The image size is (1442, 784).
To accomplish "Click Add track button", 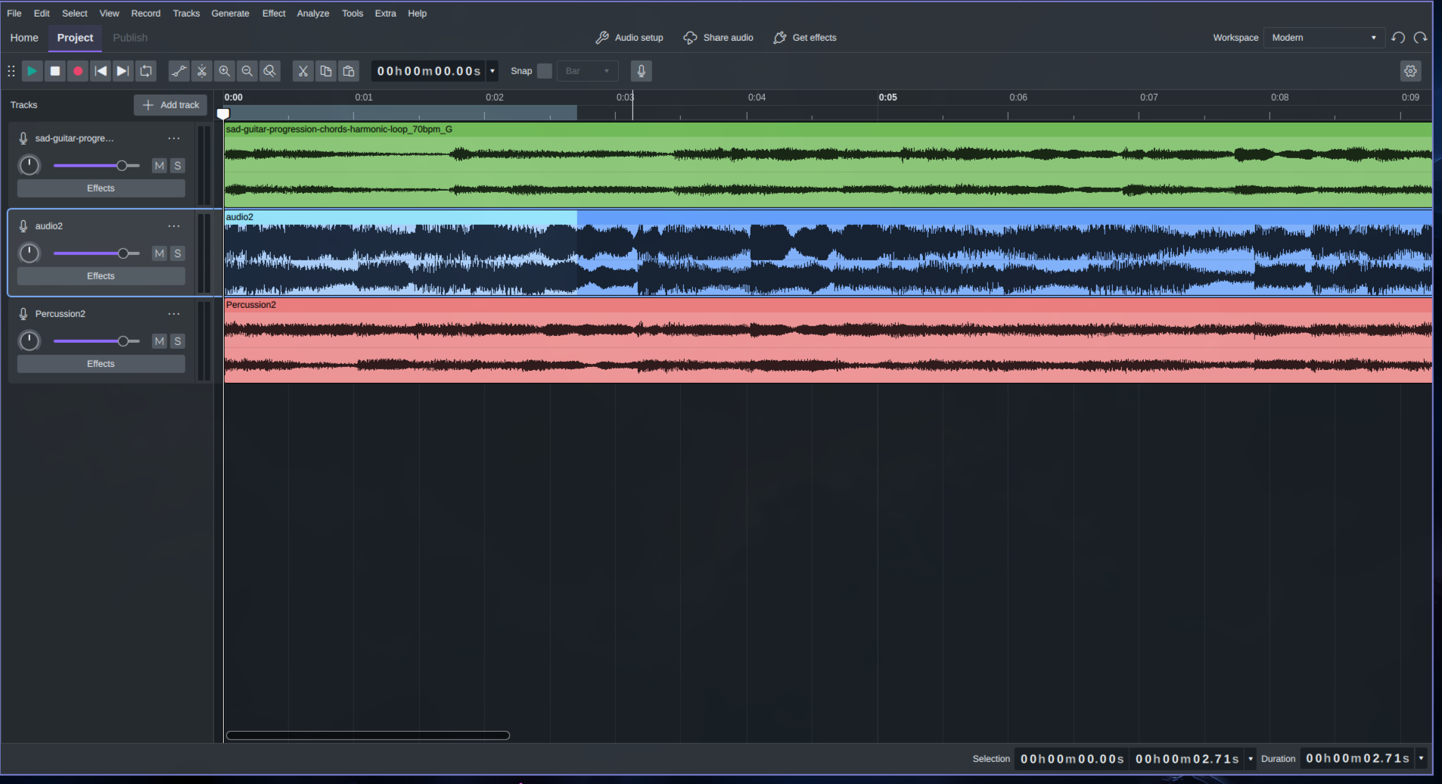I will (x=170, y=105).
